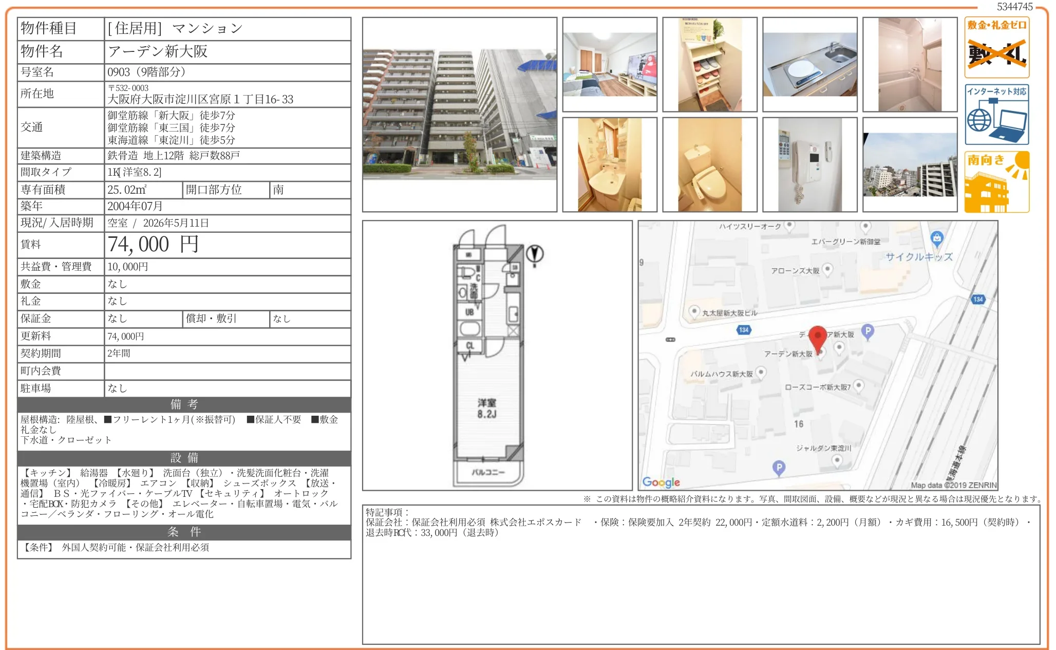Click the blue parking icon near ディア新大阪
Viewport: 1056px width, 650px height.
868,331
